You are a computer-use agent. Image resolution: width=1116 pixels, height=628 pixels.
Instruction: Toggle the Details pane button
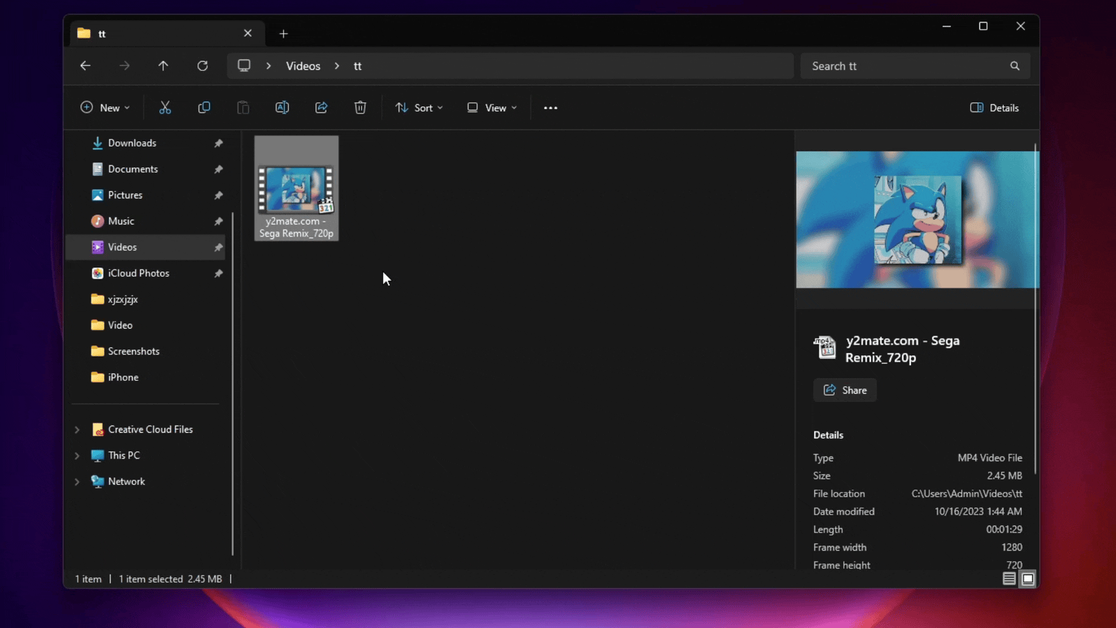click(x=995, y=107)
